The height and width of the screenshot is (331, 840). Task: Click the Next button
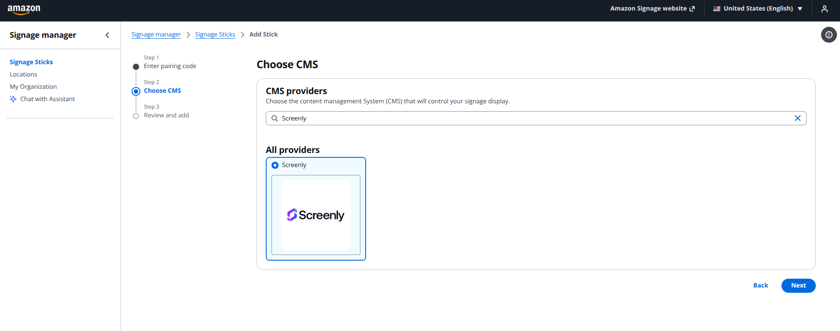pyautogui.click(x=798, y=286)
